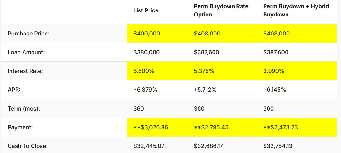This screenshot has height=153, width=341.
Task: Click the **$2,473.23 payment cell
Action: tap(280, 127)
